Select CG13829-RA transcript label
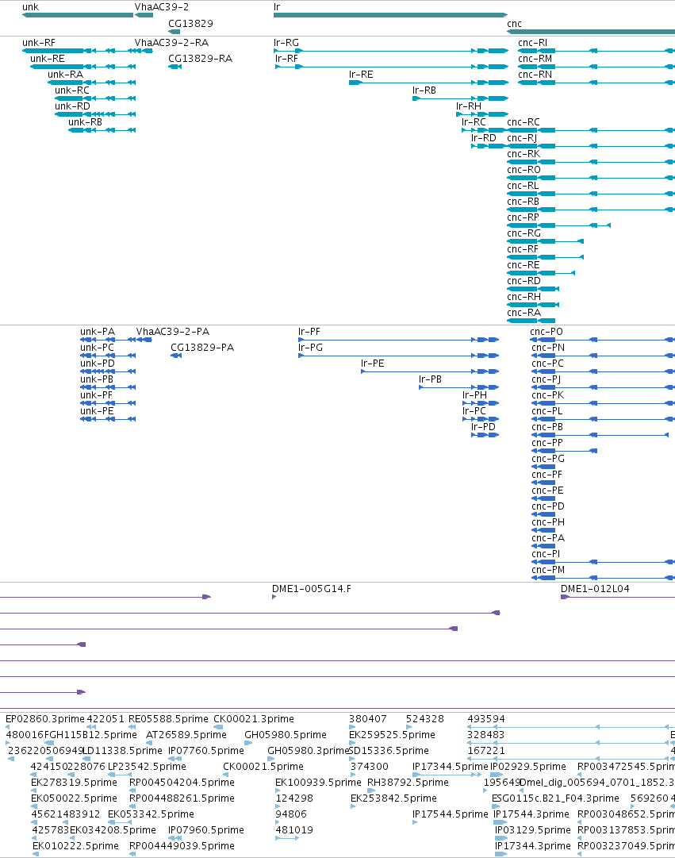 [200, 59]
